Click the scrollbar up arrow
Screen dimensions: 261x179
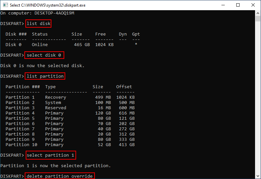coord(258,13)
